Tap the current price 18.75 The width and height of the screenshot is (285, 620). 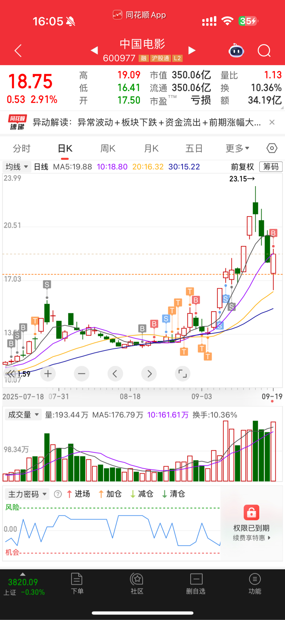pyautogui.click(x=30, y=81)
